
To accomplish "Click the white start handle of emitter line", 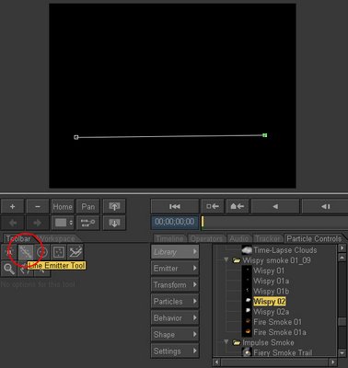I will [x=76, y=137].
